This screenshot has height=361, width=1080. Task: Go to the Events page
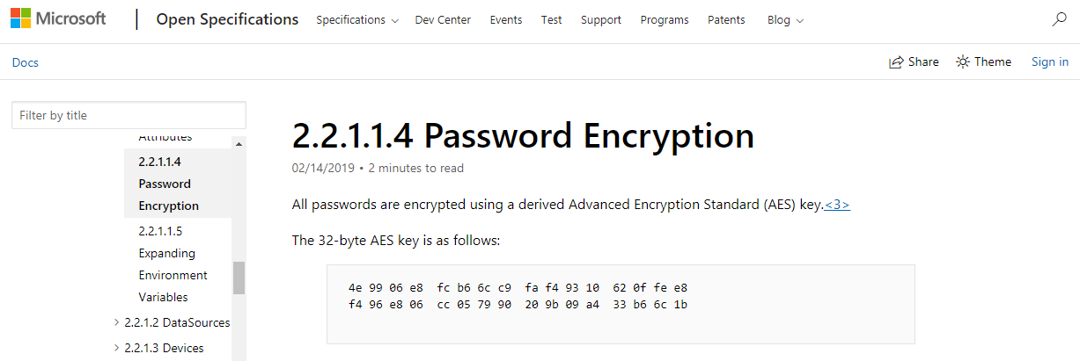505,20
